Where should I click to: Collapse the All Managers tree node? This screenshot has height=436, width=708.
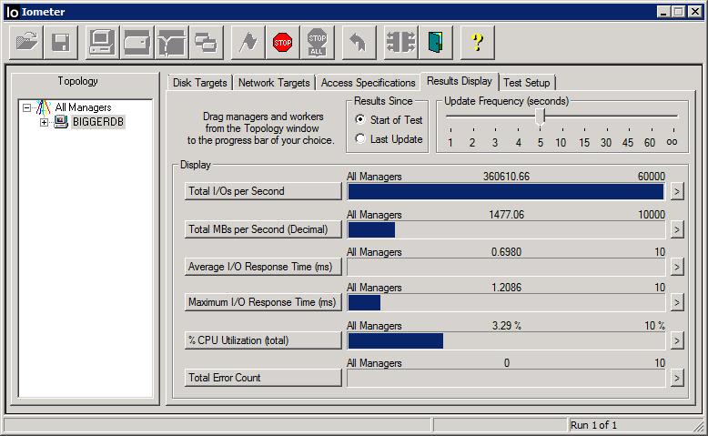click(27, 107)
